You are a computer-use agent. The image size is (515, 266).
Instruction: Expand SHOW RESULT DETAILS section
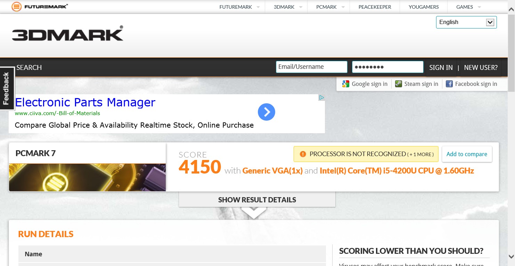[x=257, y=200]
